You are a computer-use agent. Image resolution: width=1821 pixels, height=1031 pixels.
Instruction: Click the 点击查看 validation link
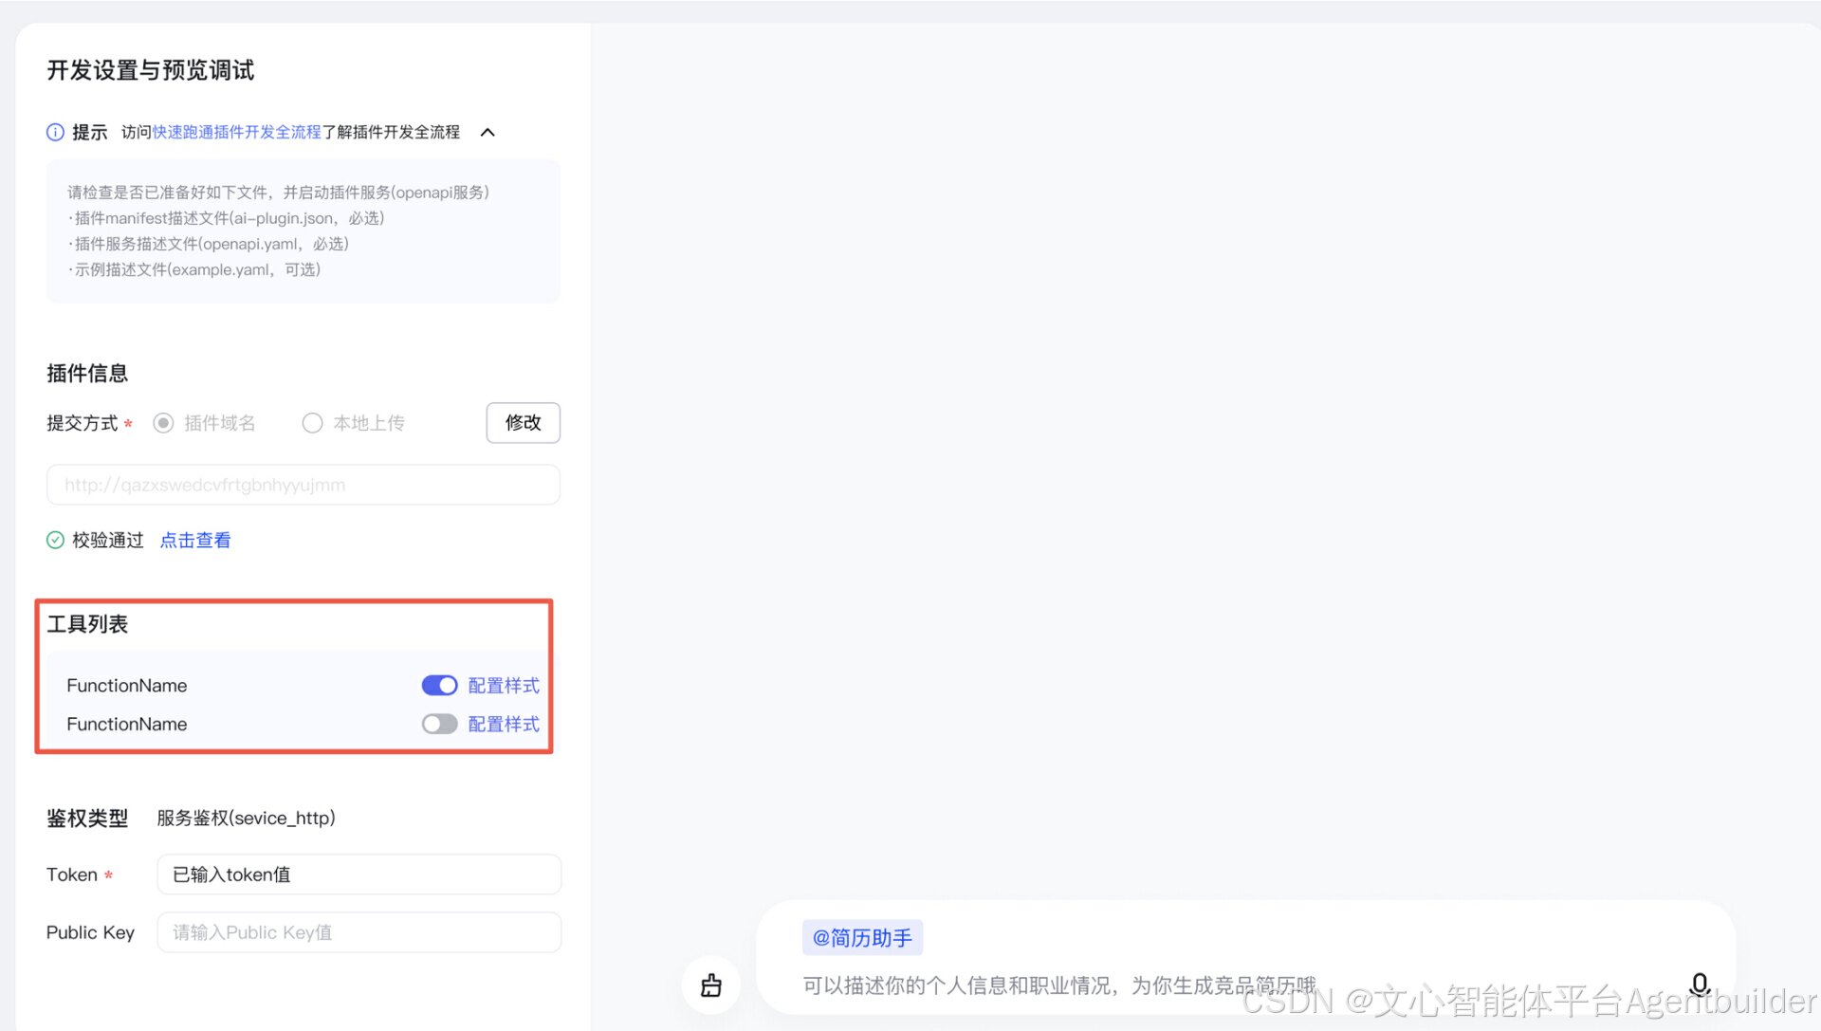coord(195,540)
